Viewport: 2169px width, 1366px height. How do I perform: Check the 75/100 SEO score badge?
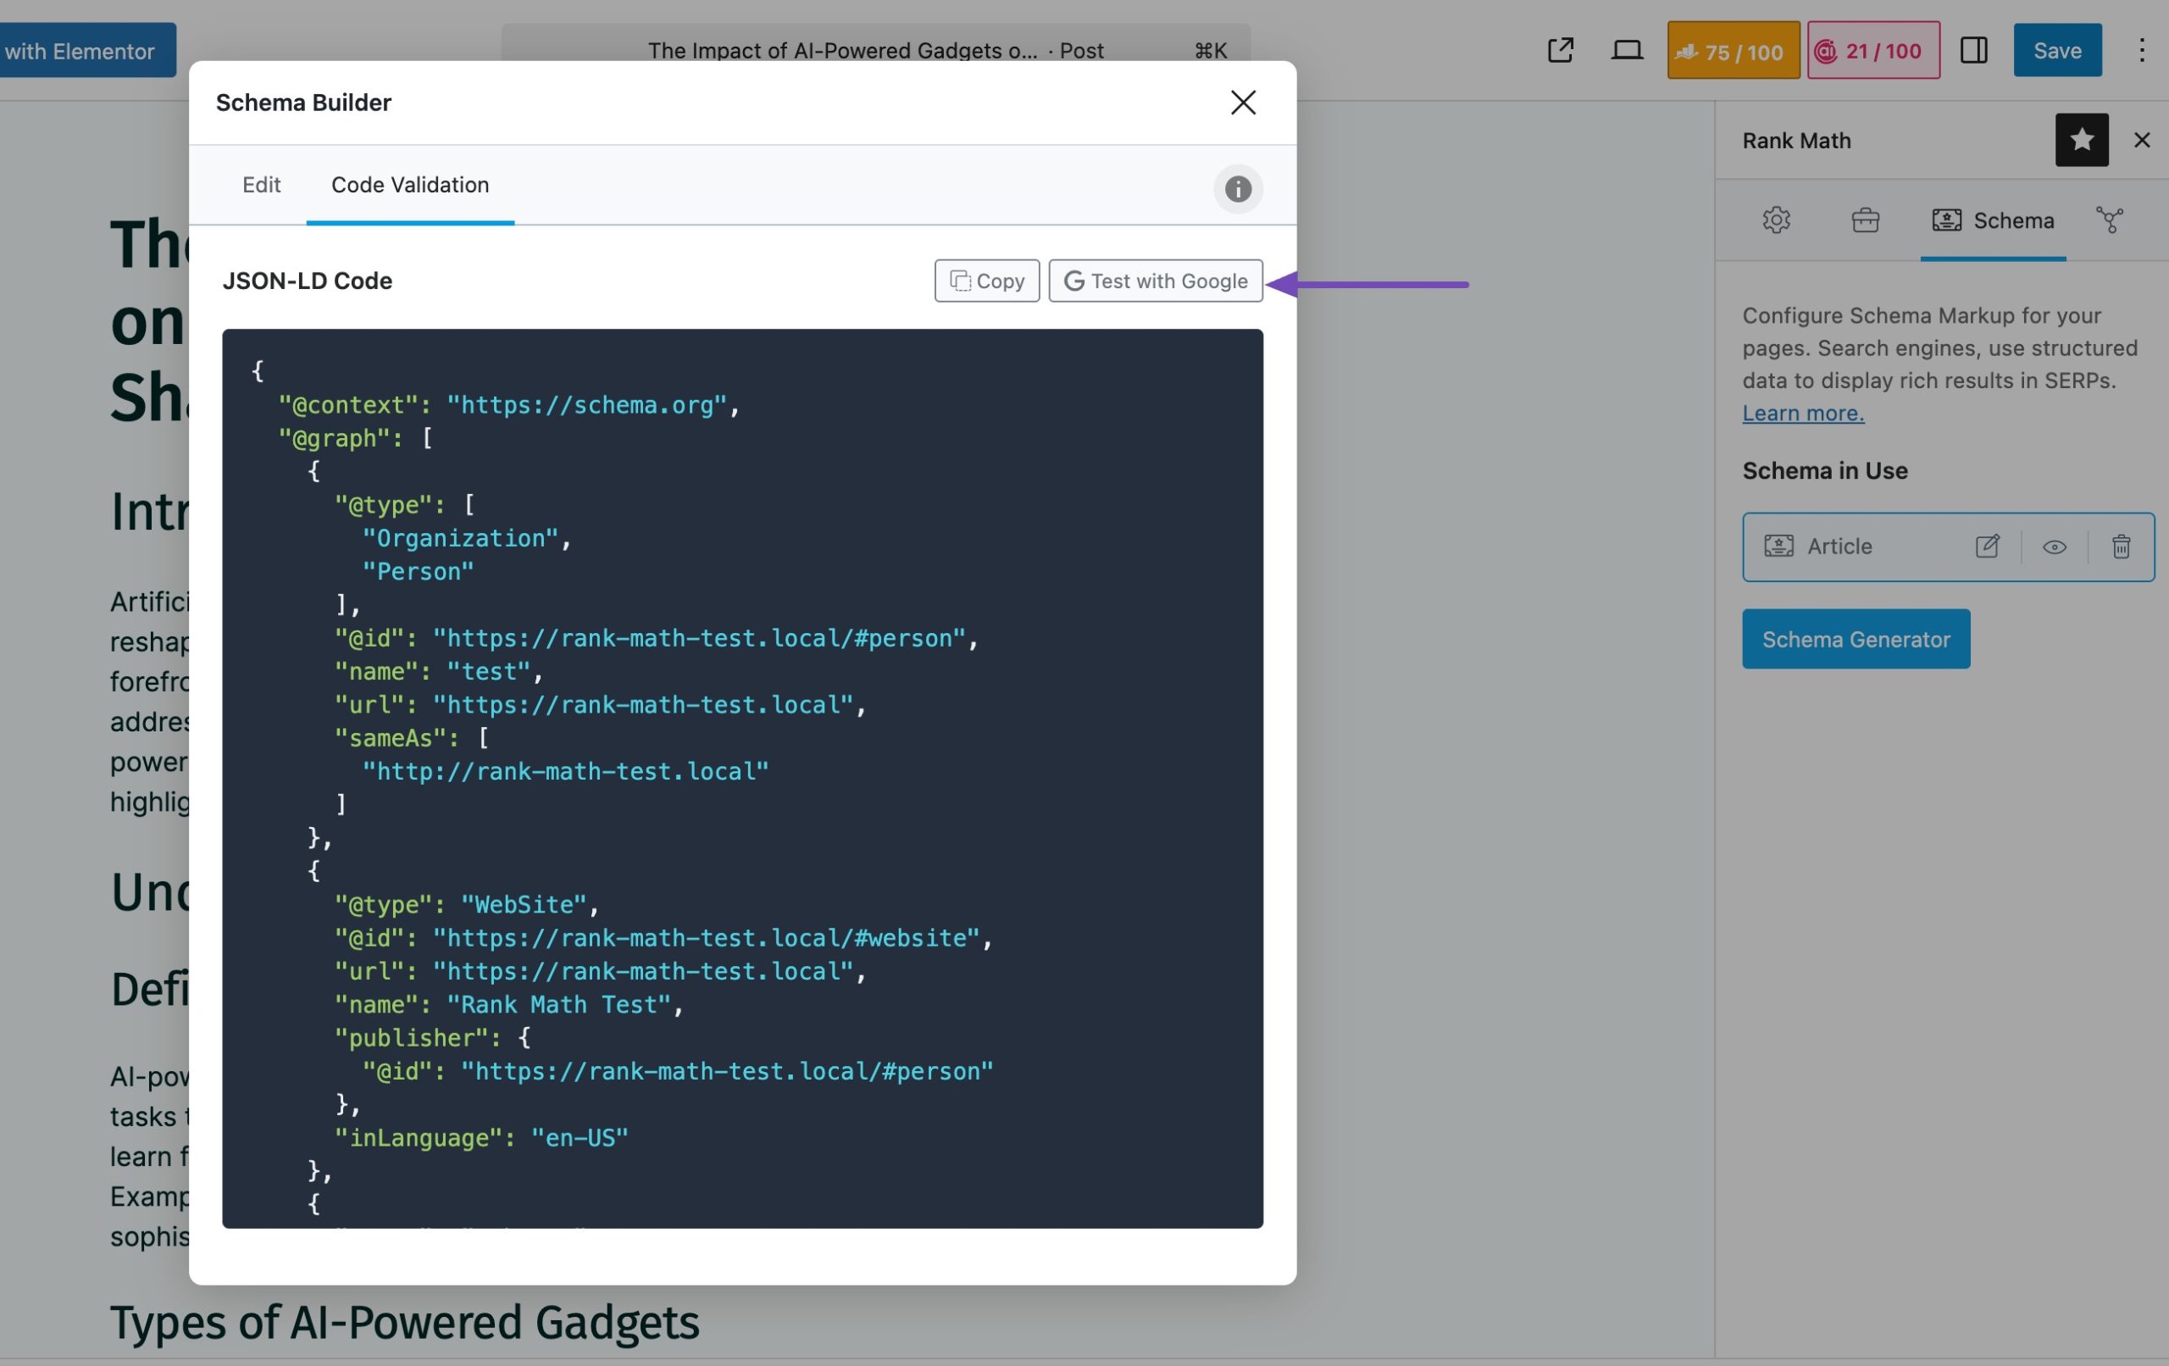click(x=1731, y=51)
